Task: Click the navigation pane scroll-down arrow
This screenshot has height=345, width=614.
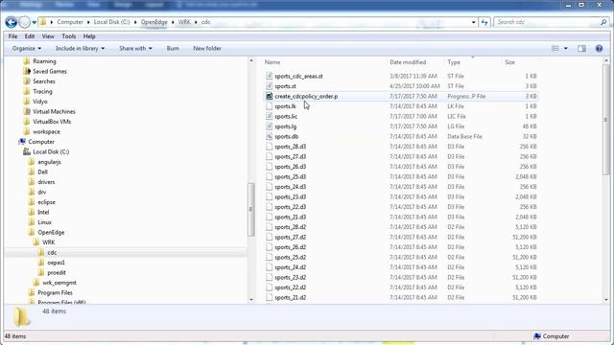Action: click(251, 300)
